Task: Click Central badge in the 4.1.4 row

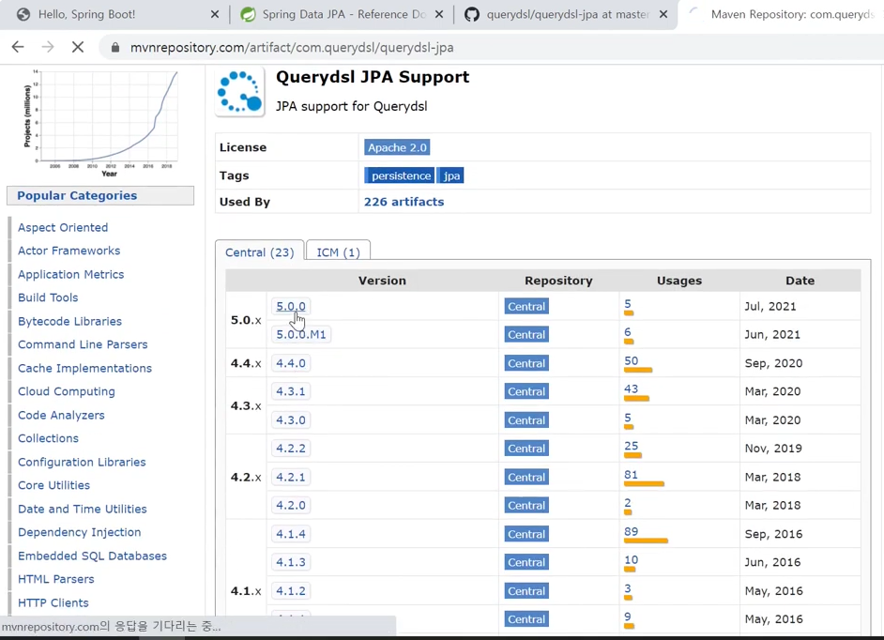Action: tap(526, 534)
